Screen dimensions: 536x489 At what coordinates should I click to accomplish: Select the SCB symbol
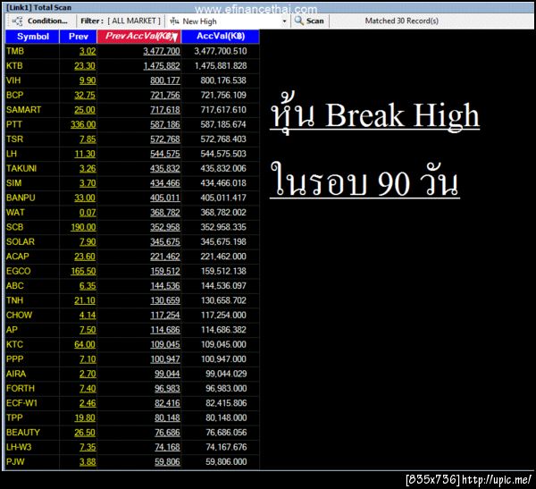coord(14,227)
